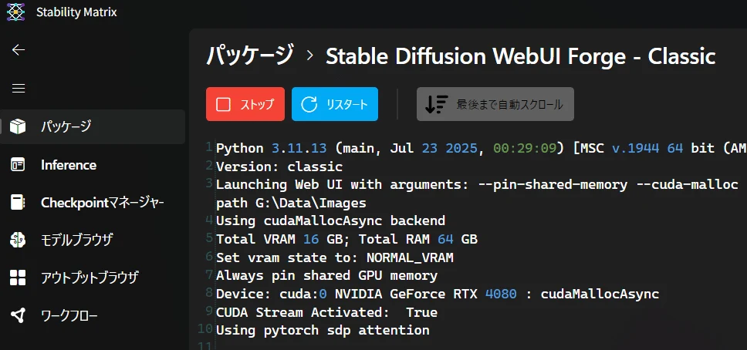The height and width of the screenshot is (350, 747).
Task: Toggle the hamburger navigation menu
Action: point(19,89)
